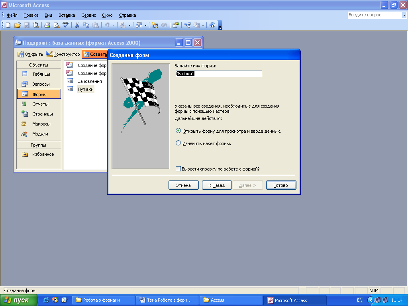Open the Файл menu
The height and width of the screenshot is (306, 408).
click(12, 15)
